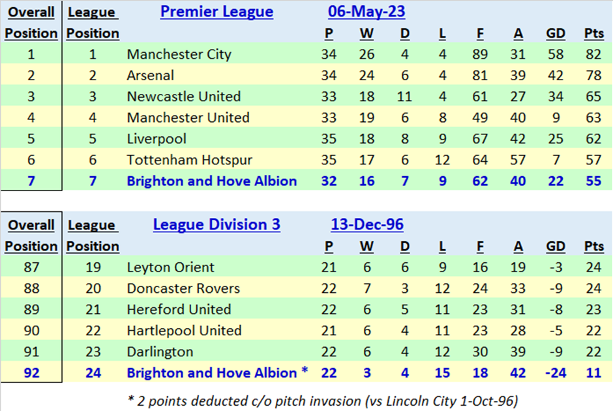Select the Manchester City team name
The image size is (613, 411).
[179, 54]
